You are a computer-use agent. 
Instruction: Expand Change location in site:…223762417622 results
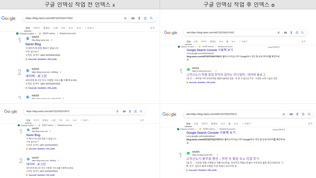coord(187,47)
